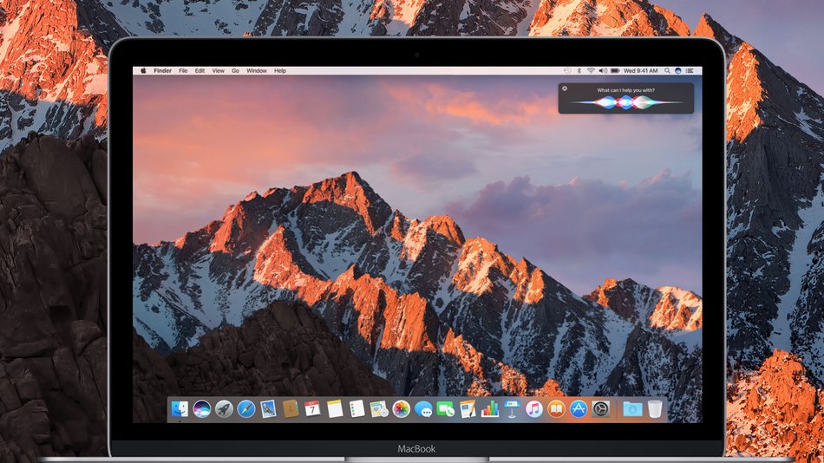Open the Contacts book in Dock
Viewport: 824px width, 463px height.
point(290,409)
